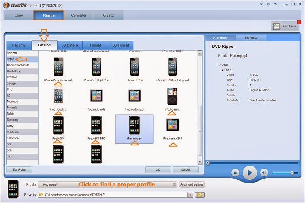Select BlackBerry in the brand list

(22, 71)
